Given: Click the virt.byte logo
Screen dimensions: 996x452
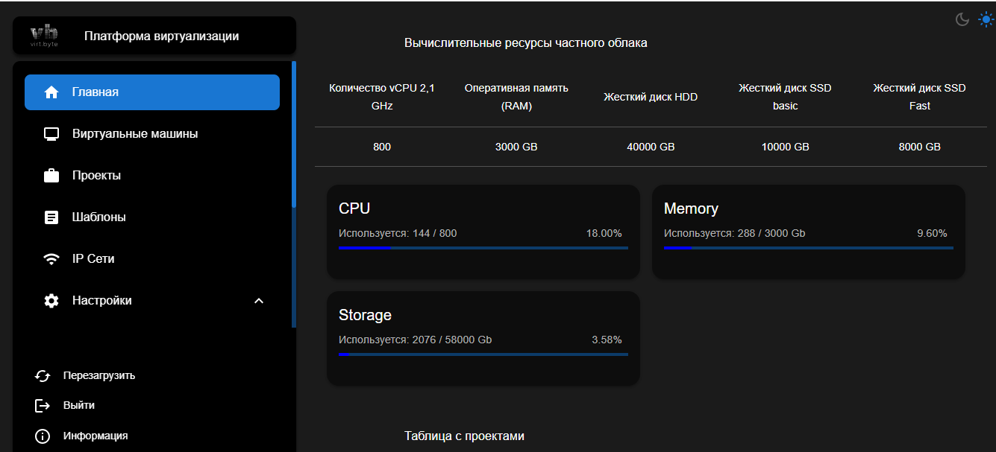Looking at the screenshot, I should pos(44,36).
